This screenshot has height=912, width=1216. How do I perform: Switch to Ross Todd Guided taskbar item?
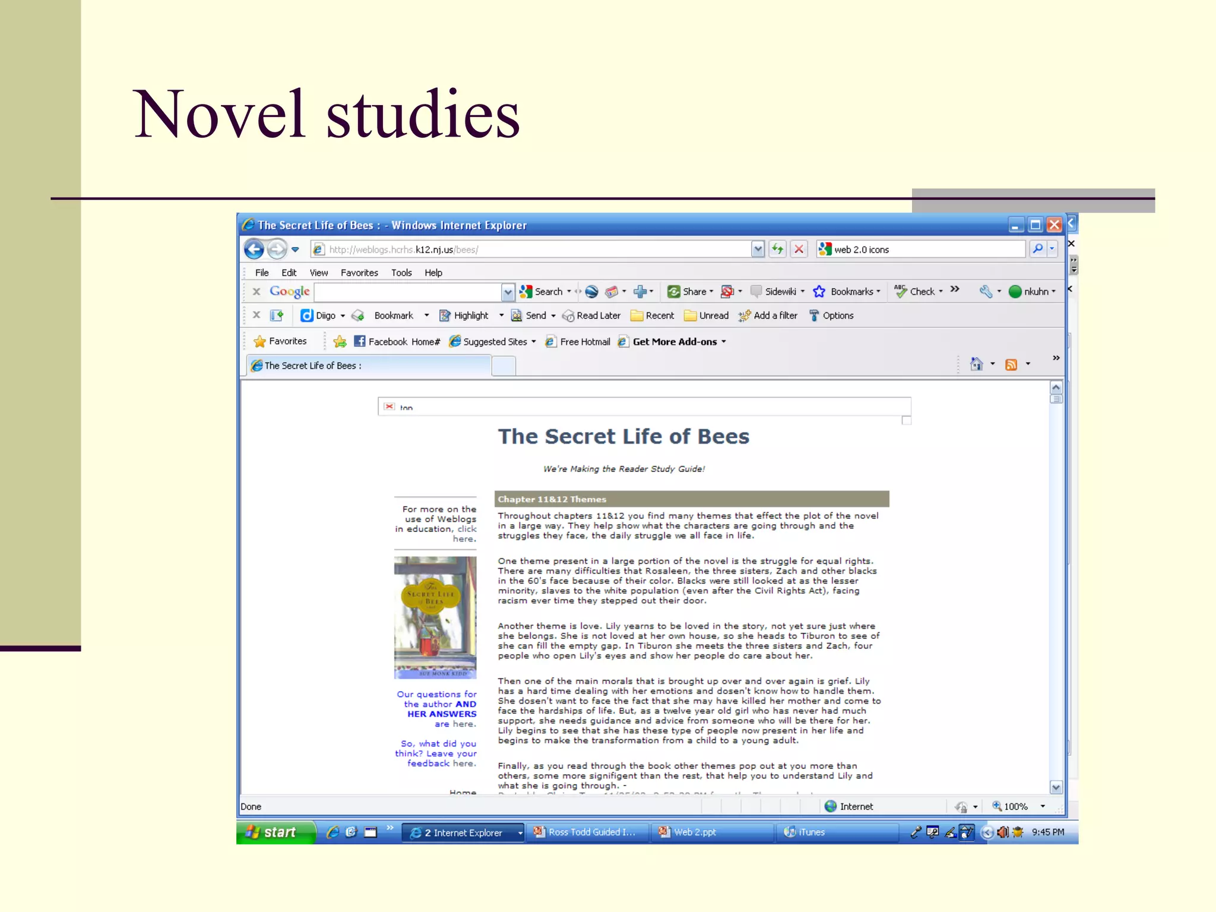(588, 832)
